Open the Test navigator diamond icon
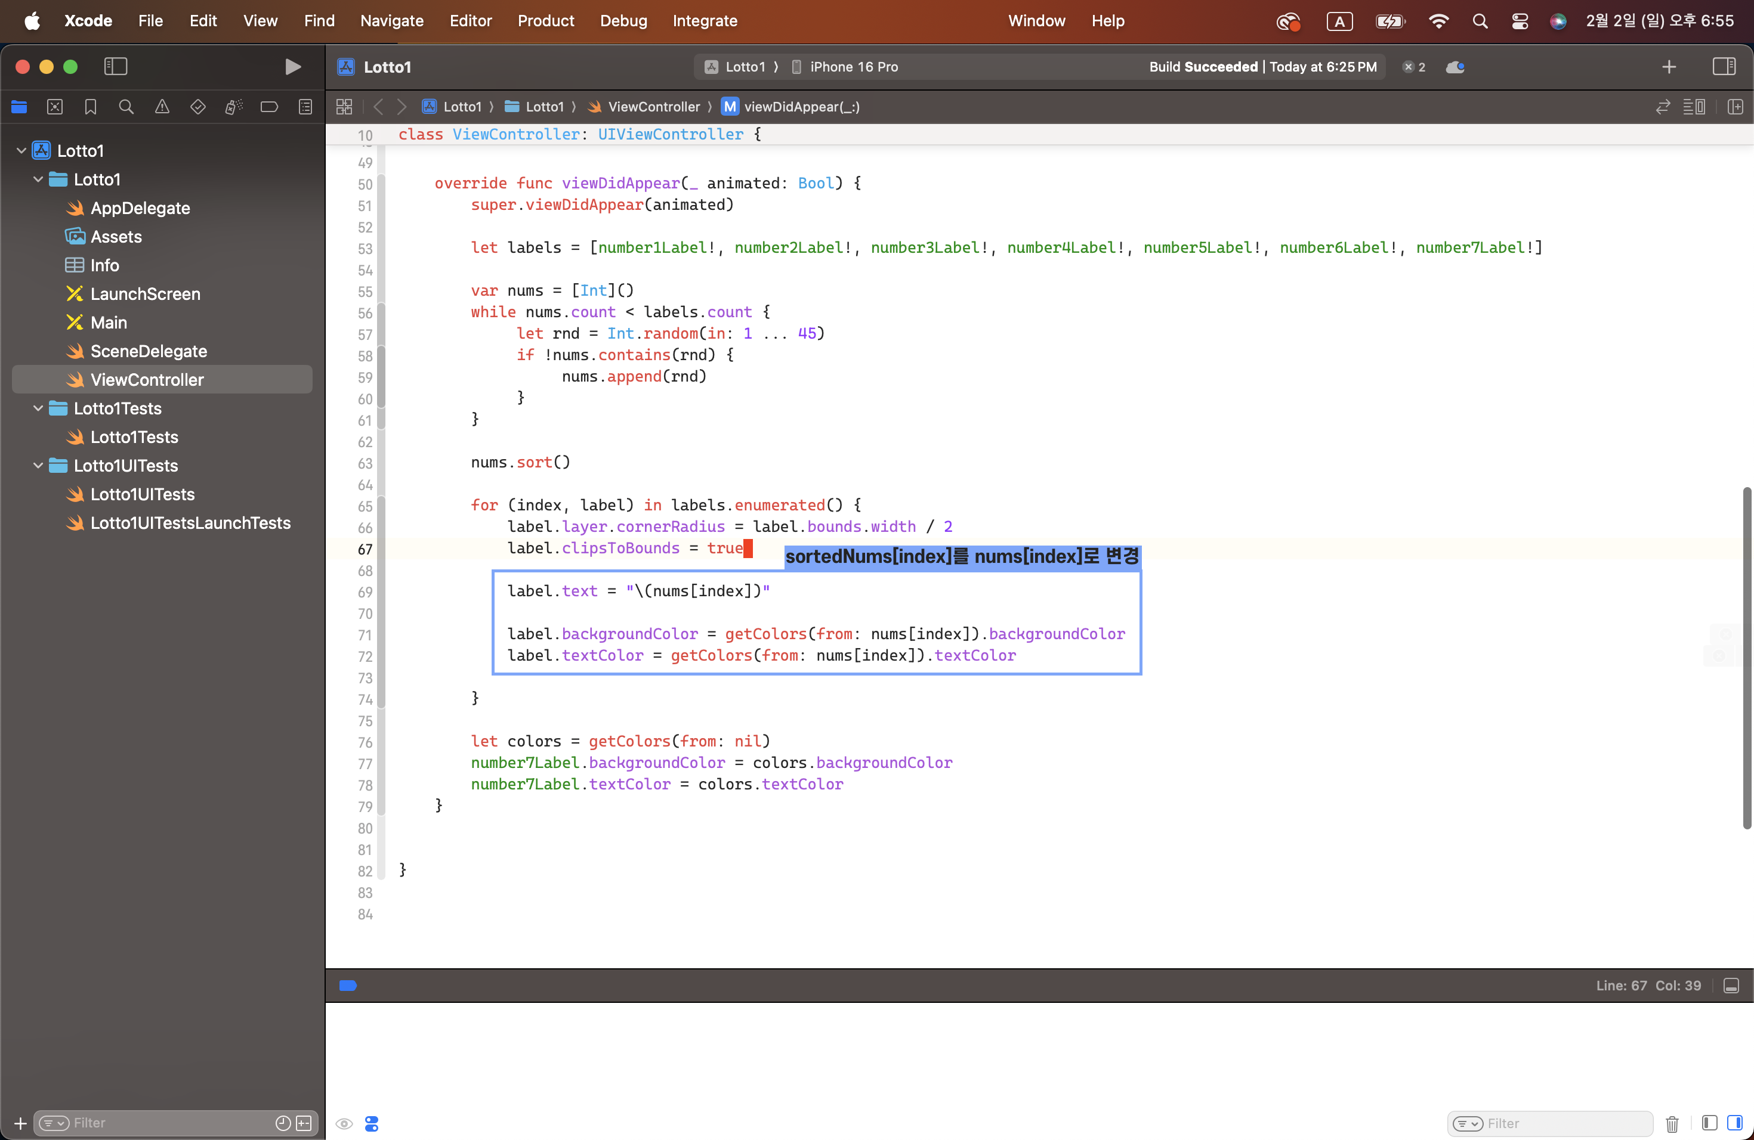This screenshot has height=1140, width=1754. [197, 107]
